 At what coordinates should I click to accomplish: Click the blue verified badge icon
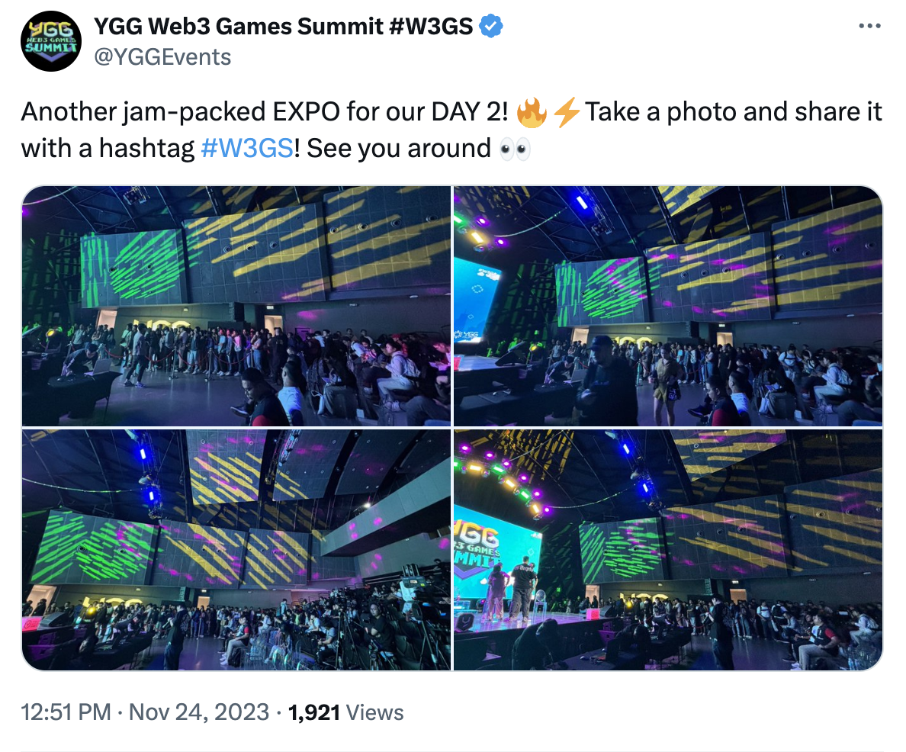[x=491, y=27]
